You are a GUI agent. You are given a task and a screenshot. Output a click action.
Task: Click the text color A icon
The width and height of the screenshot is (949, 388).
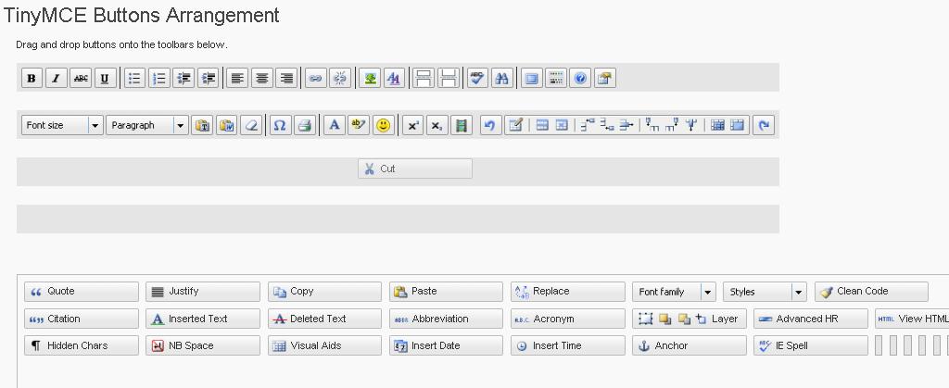pos(334,125)
